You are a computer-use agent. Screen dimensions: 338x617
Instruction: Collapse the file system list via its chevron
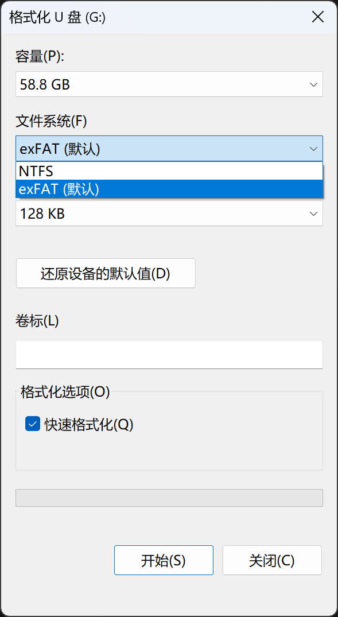pos(313,149)
